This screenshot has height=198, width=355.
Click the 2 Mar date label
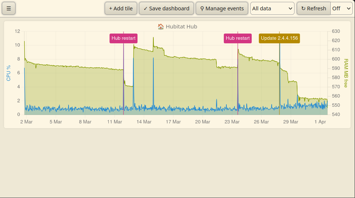coord(27,122)
